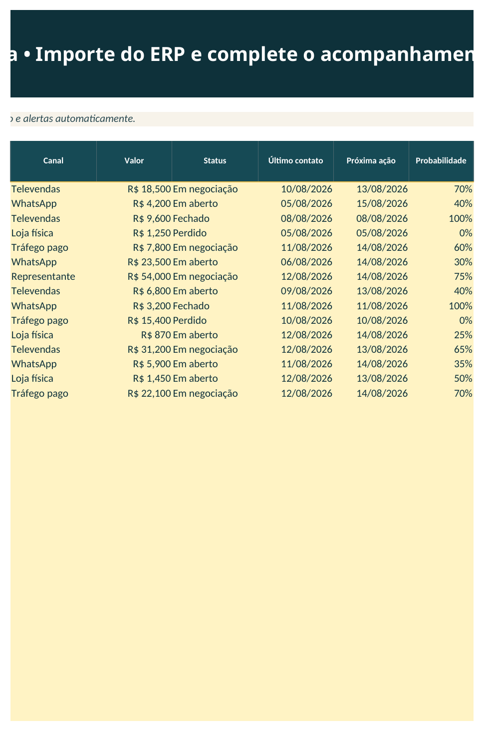Click Loja física in the R$ 870 row

[x=53, y=335]
